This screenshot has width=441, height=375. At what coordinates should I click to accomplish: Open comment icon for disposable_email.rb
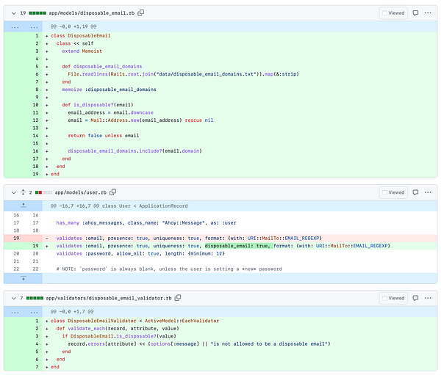pos(415,13)
